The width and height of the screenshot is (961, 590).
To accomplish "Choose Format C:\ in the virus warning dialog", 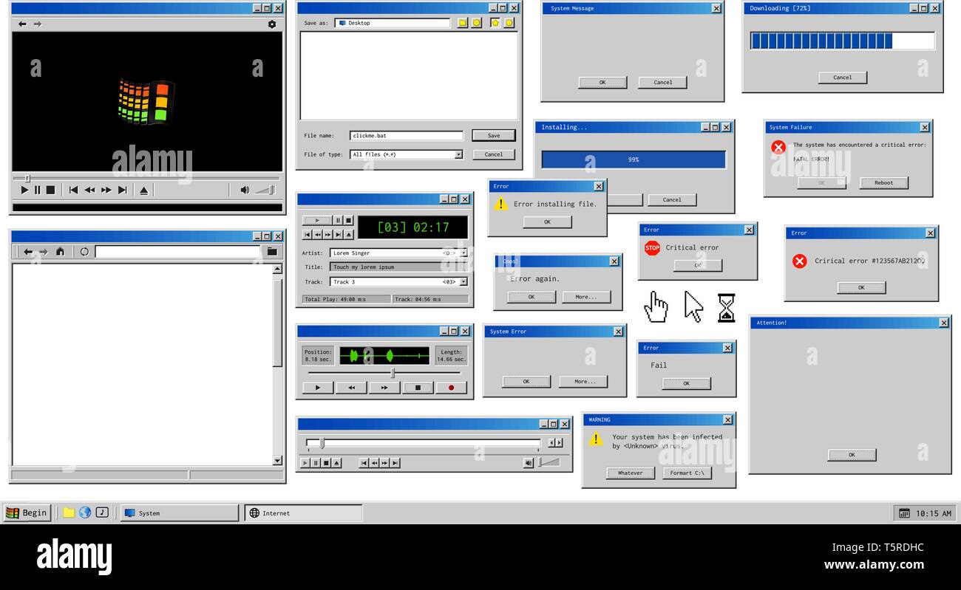I will coord(687,473).
